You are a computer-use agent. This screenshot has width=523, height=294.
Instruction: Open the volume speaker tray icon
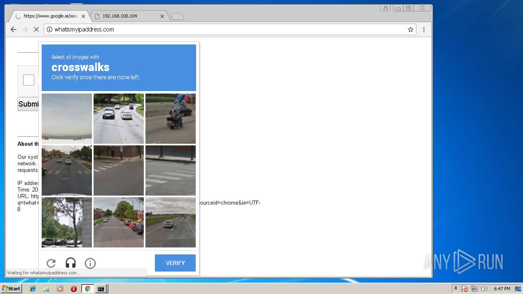pos(484,289)
